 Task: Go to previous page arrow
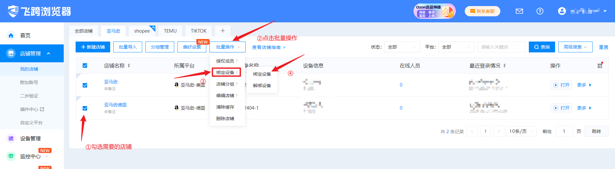click(x=472, y=131)
